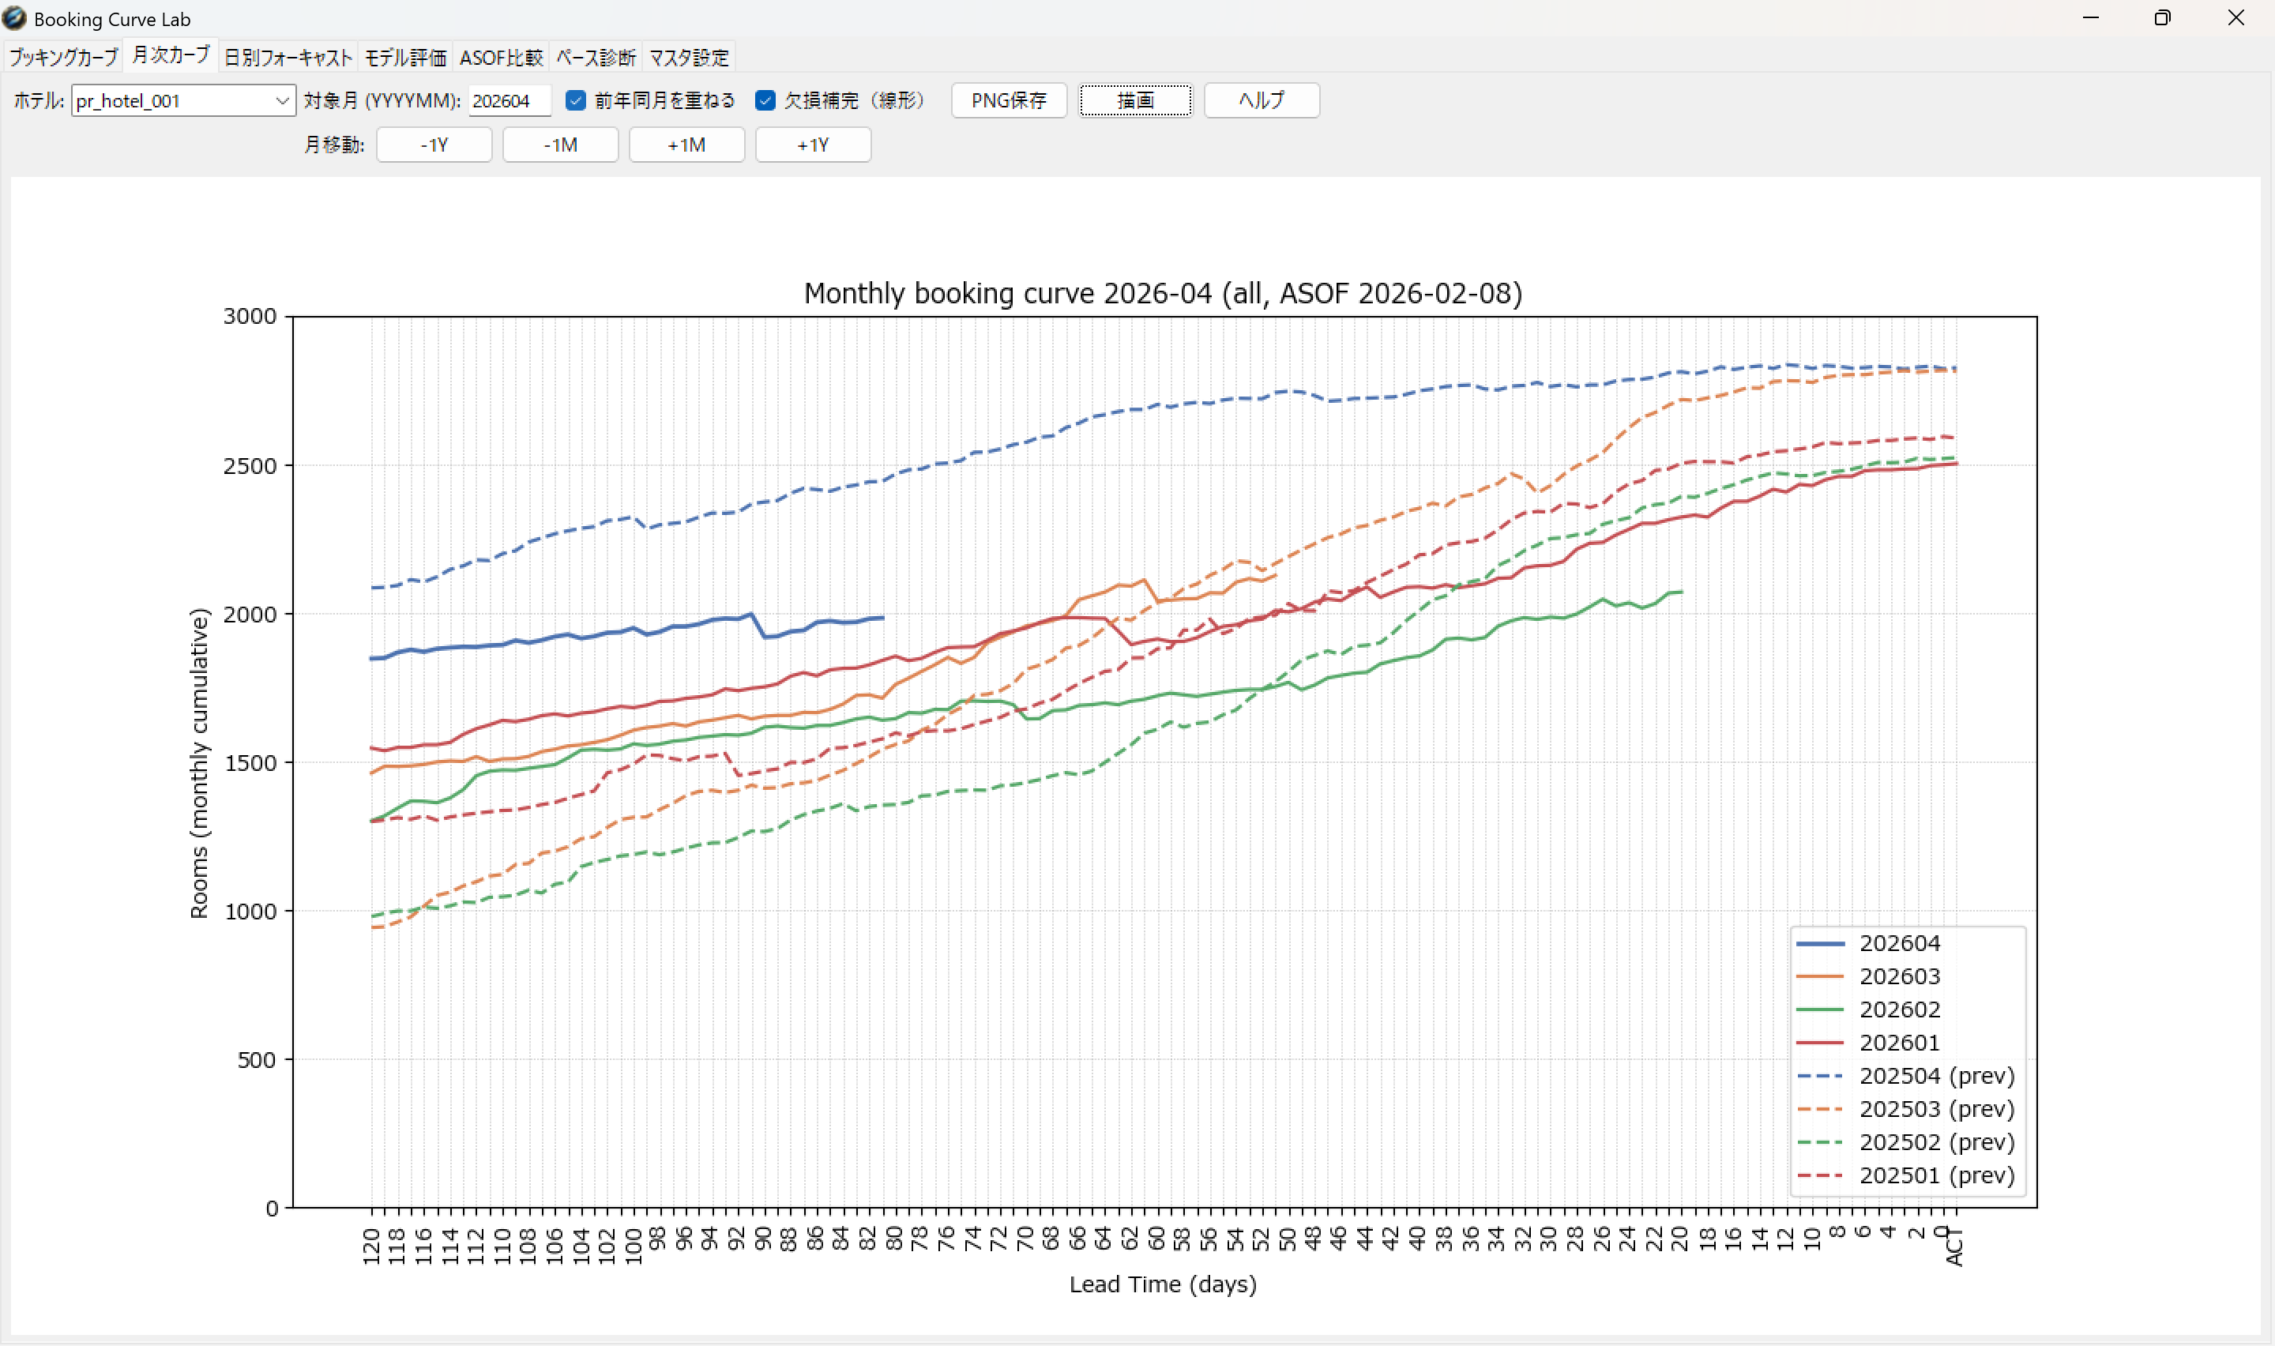
Task: Open the ホテル dropdown arrow
Action: tap(282, 100)
